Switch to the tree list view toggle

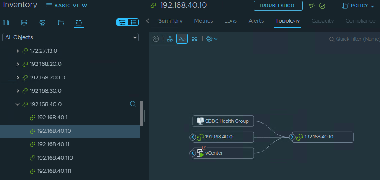122,22
